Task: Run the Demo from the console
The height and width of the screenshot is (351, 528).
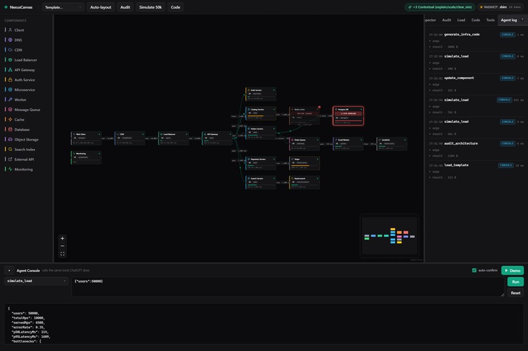Action: coord(512,271)
